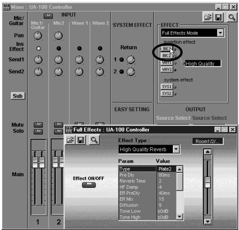Open Full Effects Mode dropdown
The width and height of the screenshot is (239, 230).
point(220,33)
